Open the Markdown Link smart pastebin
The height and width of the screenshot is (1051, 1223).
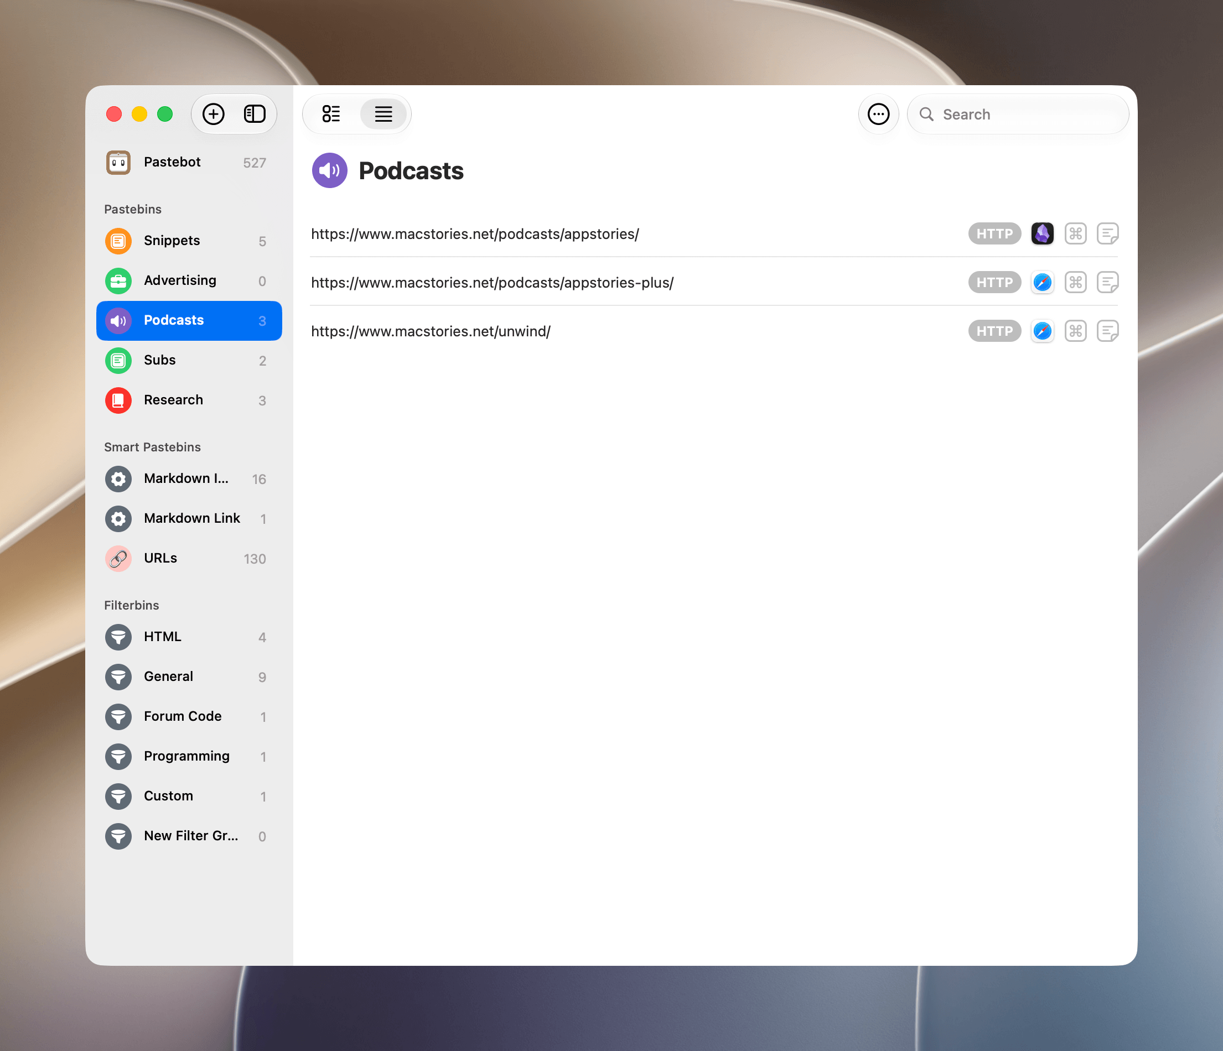[189, 518]
